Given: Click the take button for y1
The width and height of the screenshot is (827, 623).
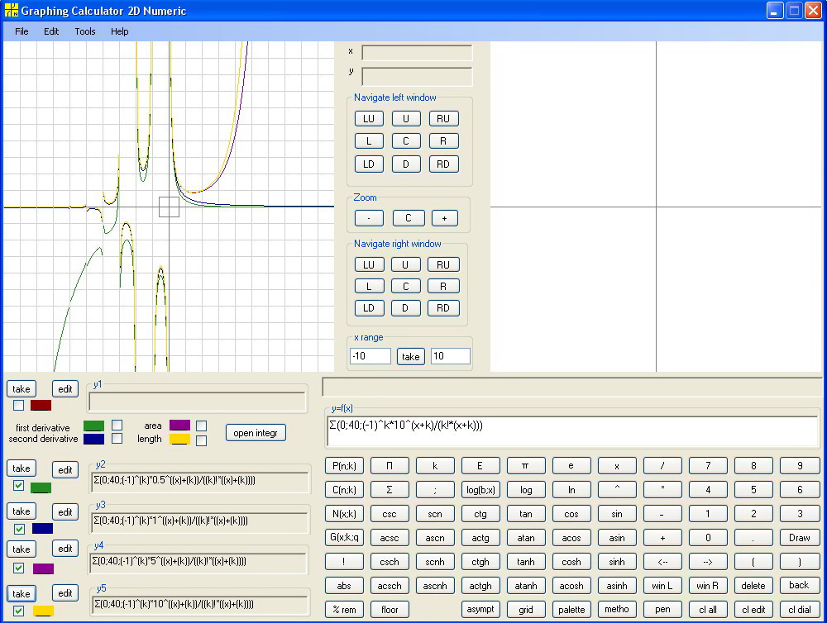Looking at the screenshot, I should [22, 389].
